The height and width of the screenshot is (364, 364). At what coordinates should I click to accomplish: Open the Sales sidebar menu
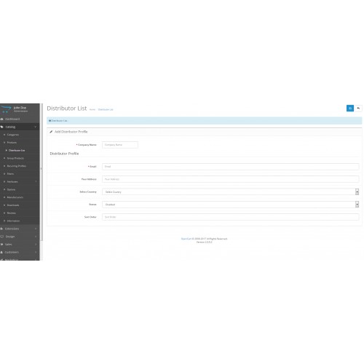coord(20,245)
